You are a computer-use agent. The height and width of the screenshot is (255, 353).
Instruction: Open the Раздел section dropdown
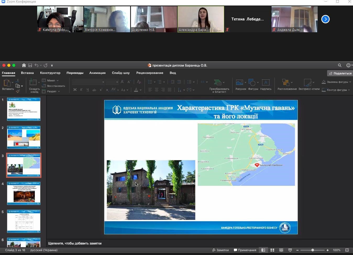tap(51, 91)
